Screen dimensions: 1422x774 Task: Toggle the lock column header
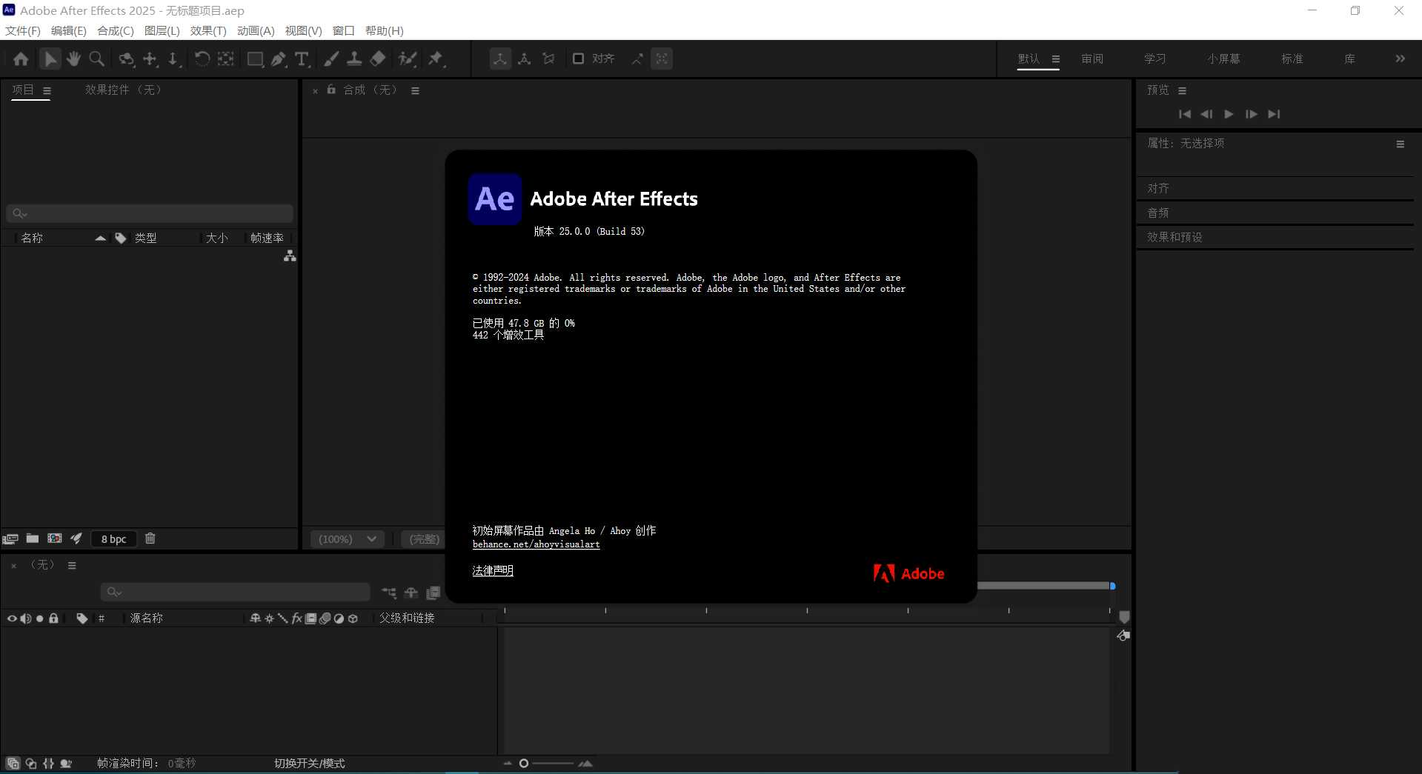click(53, 618)
